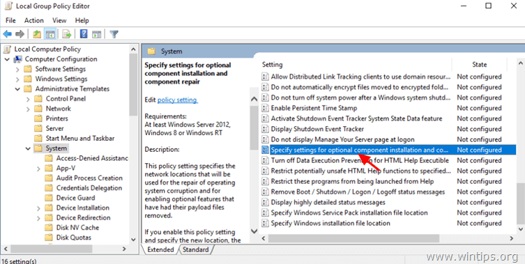Image resolution: width=525 pixels, height=264 pixels.
Task: Click the Export List toolbar icon
Action: coord(67,34)
